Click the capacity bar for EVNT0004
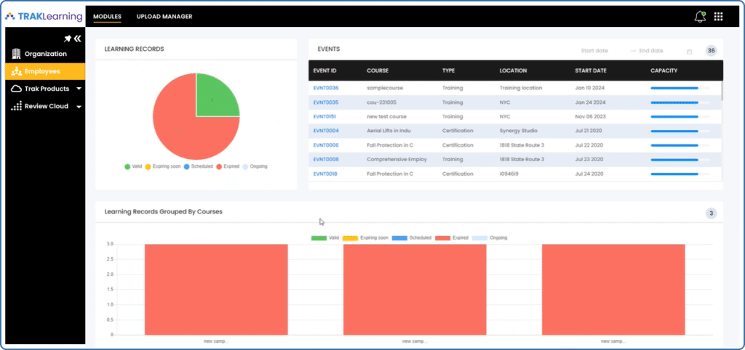The image size is (745, 350). [680, 131]
